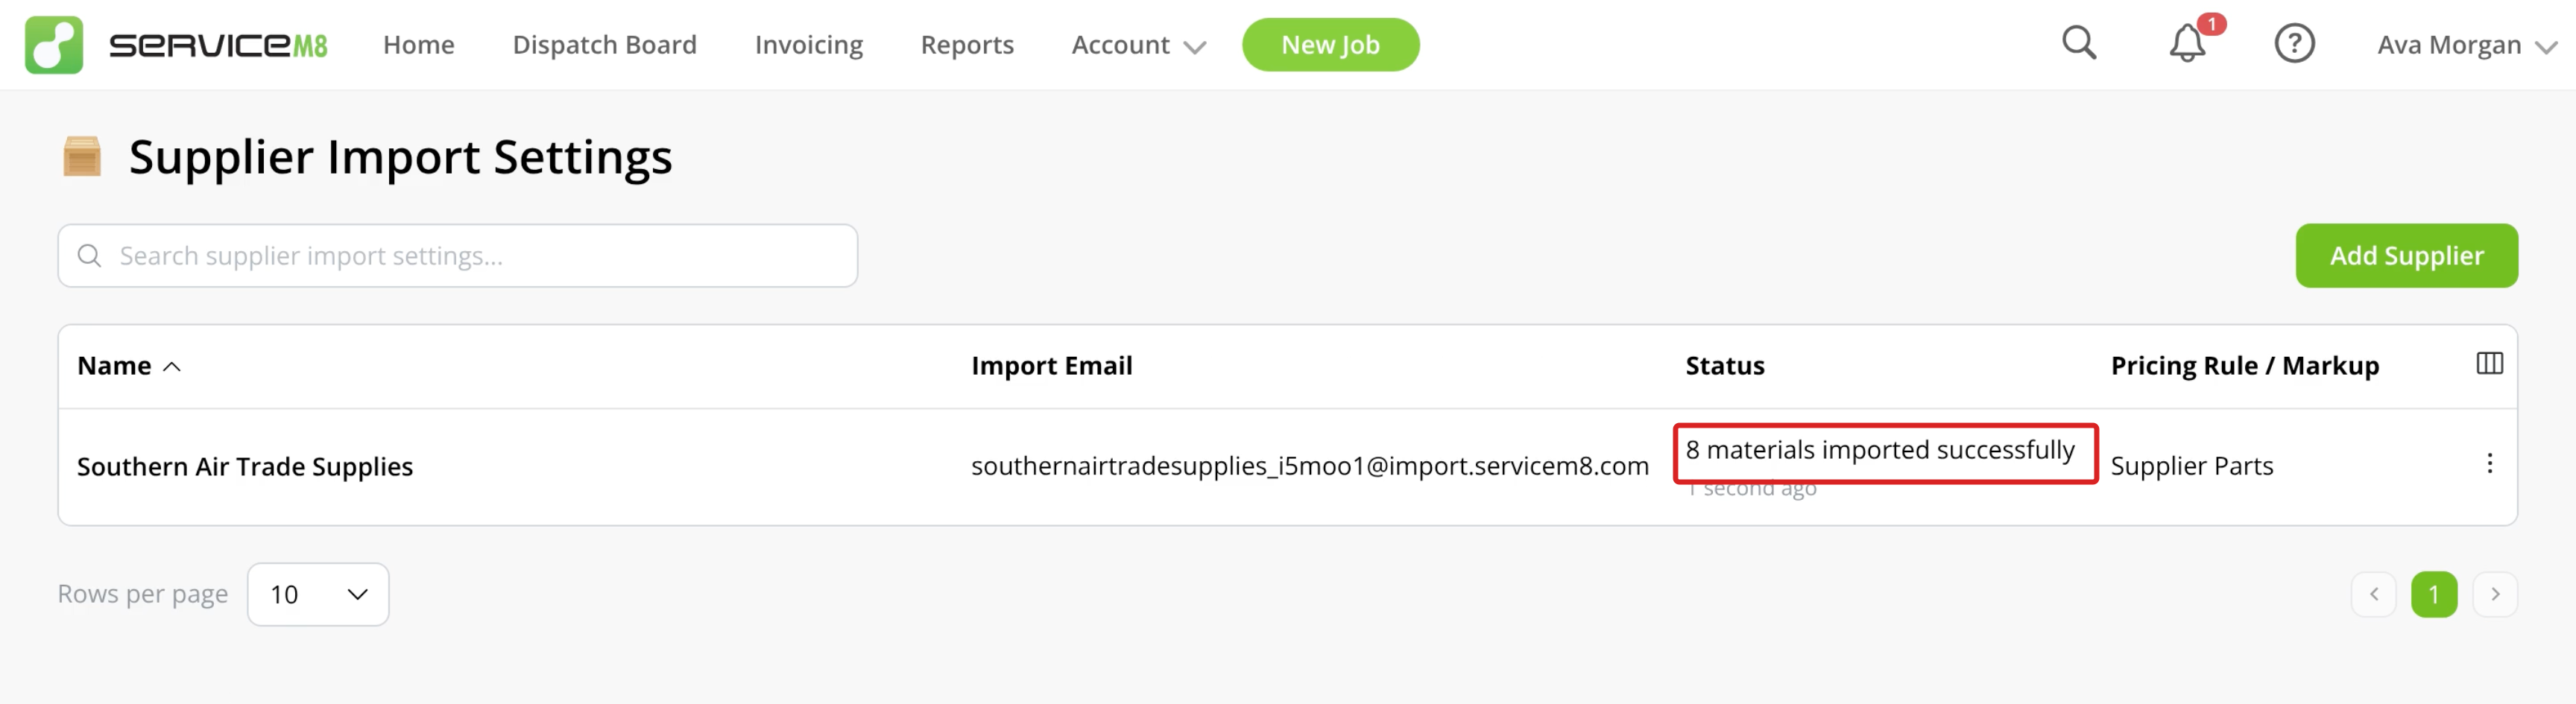Open the help question mark icon
The width and height of the screenshot is (2576, 704).
pos(2294,44)
